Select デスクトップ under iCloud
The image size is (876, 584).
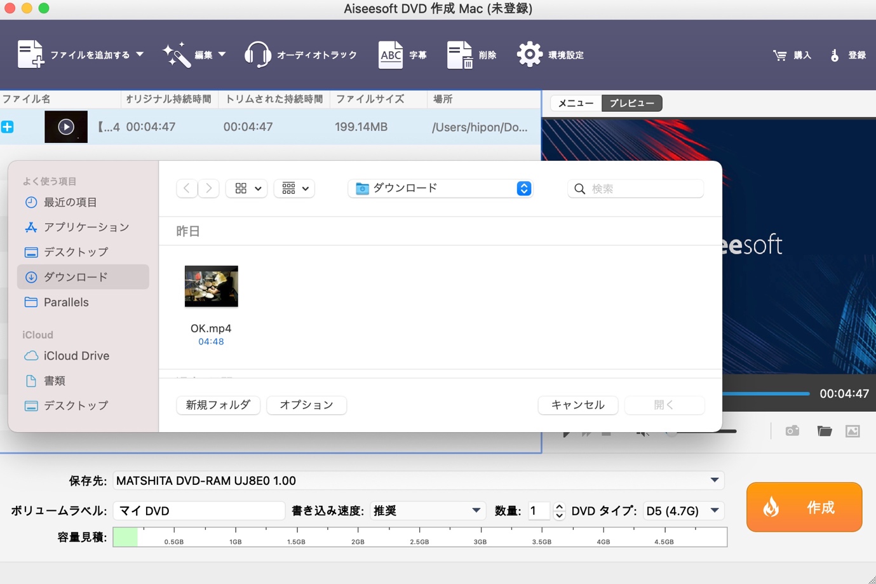(x=83, y=405)
